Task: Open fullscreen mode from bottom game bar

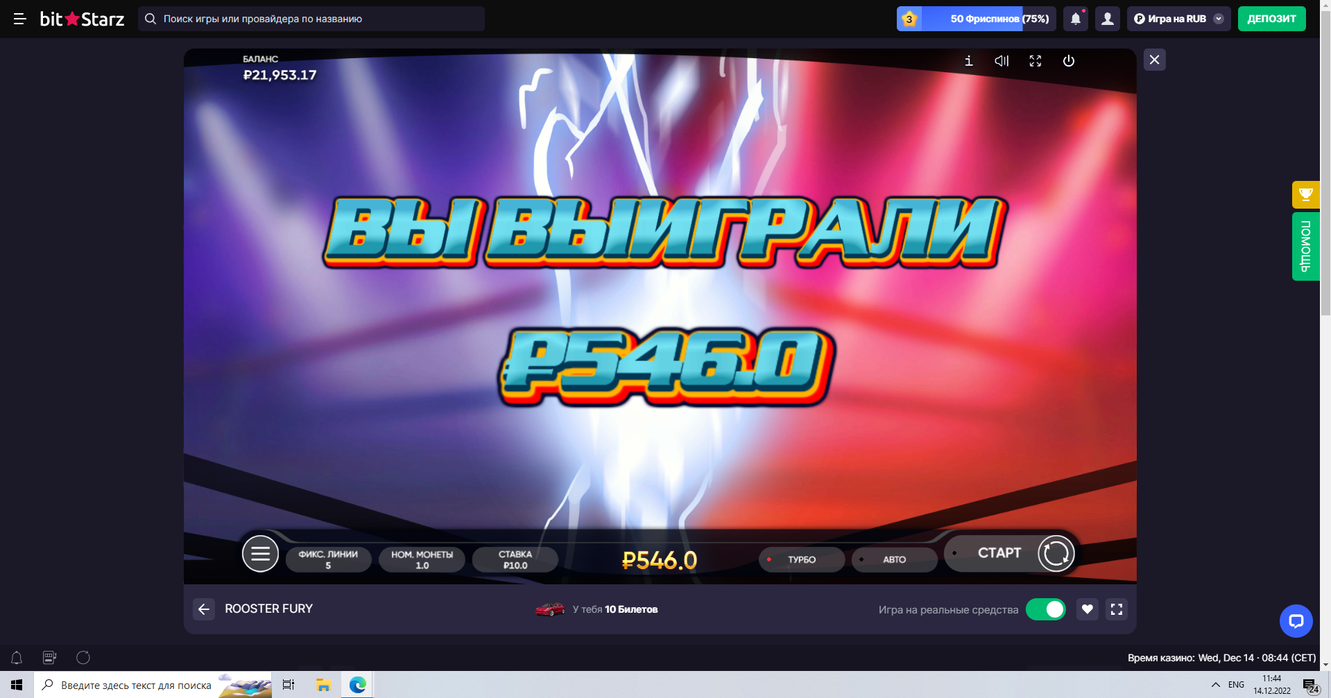Action: [x=1117, y=609]
